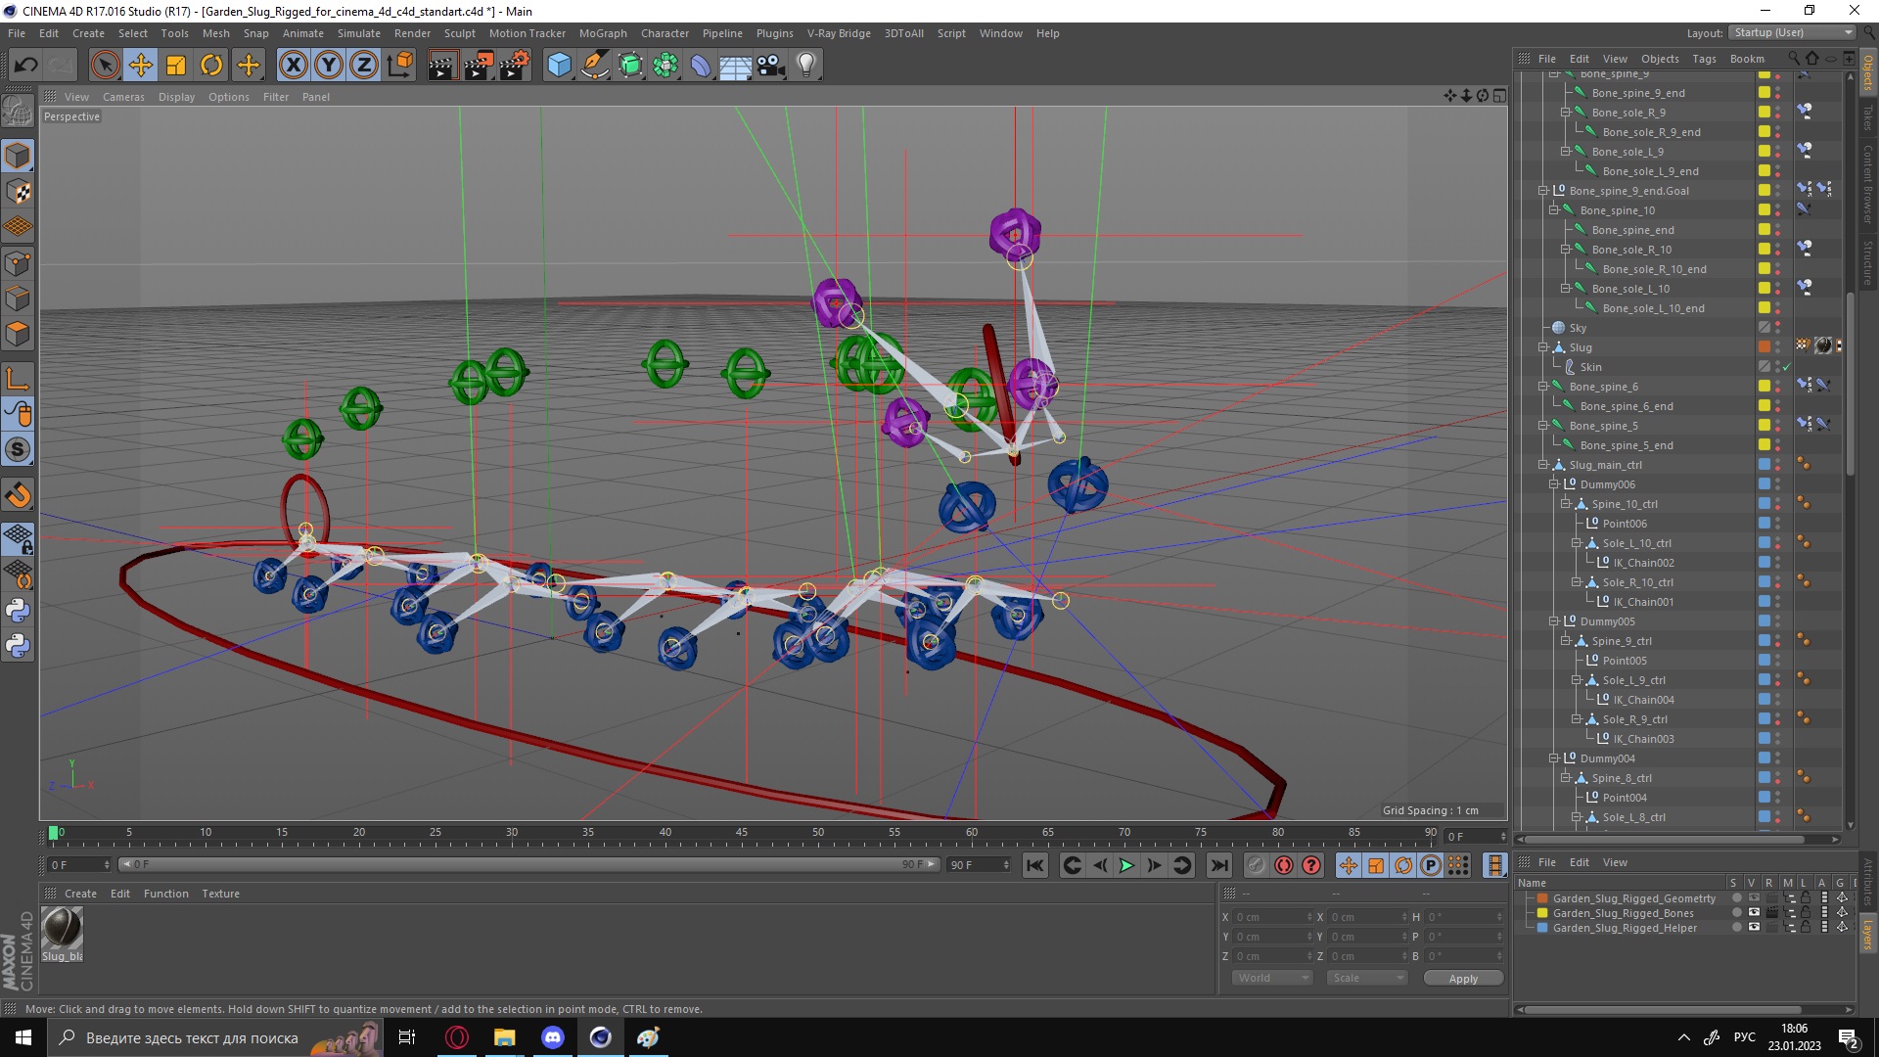Go to end of animation
Screen dimensions: 1879x1057
click(x=1218, y=865)
